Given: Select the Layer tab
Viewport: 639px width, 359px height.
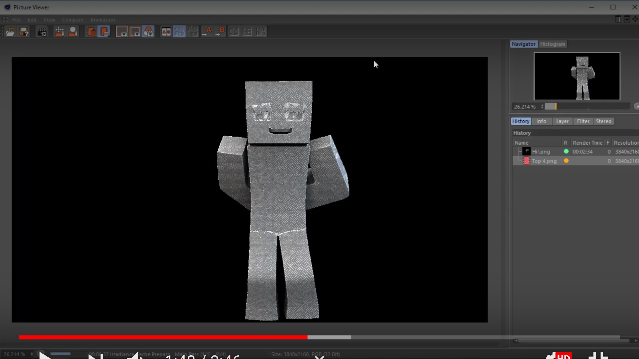Looking at the screenshot, I should coord(562,121).
